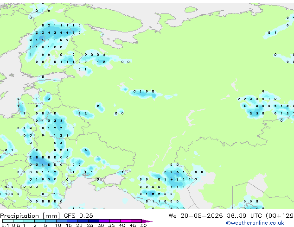Click the '0.1' label under the legend
Viewport: 294px width, 227px height.
[5, 225]
